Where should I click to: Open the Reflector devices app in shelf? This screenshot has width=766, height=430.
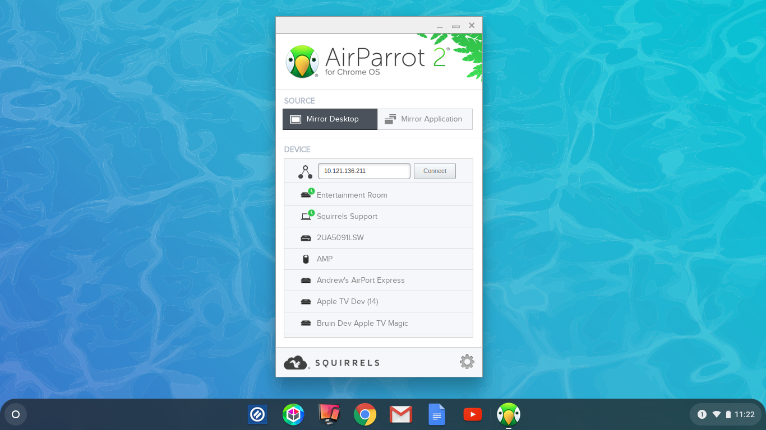pyautogui.click(x=329, y=414)
